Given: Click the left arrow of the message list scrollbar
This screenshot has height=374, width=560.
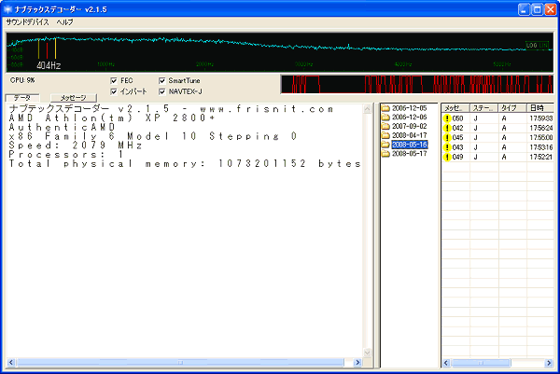Looking at the screenshot, I should pos(446,363).
